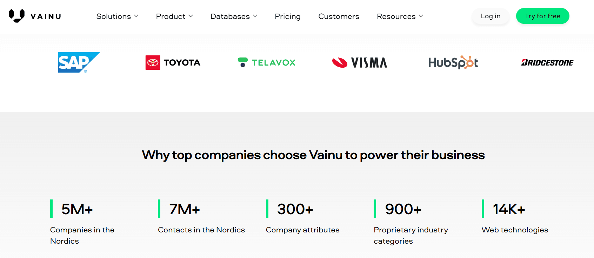Click the 14K+ web technologies figure
This screenshot has height=258, width=594.
[509, 209]
